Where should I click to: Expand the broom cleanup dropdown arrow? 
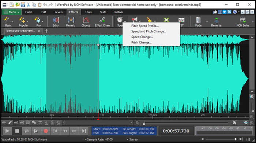coord(155,21)
